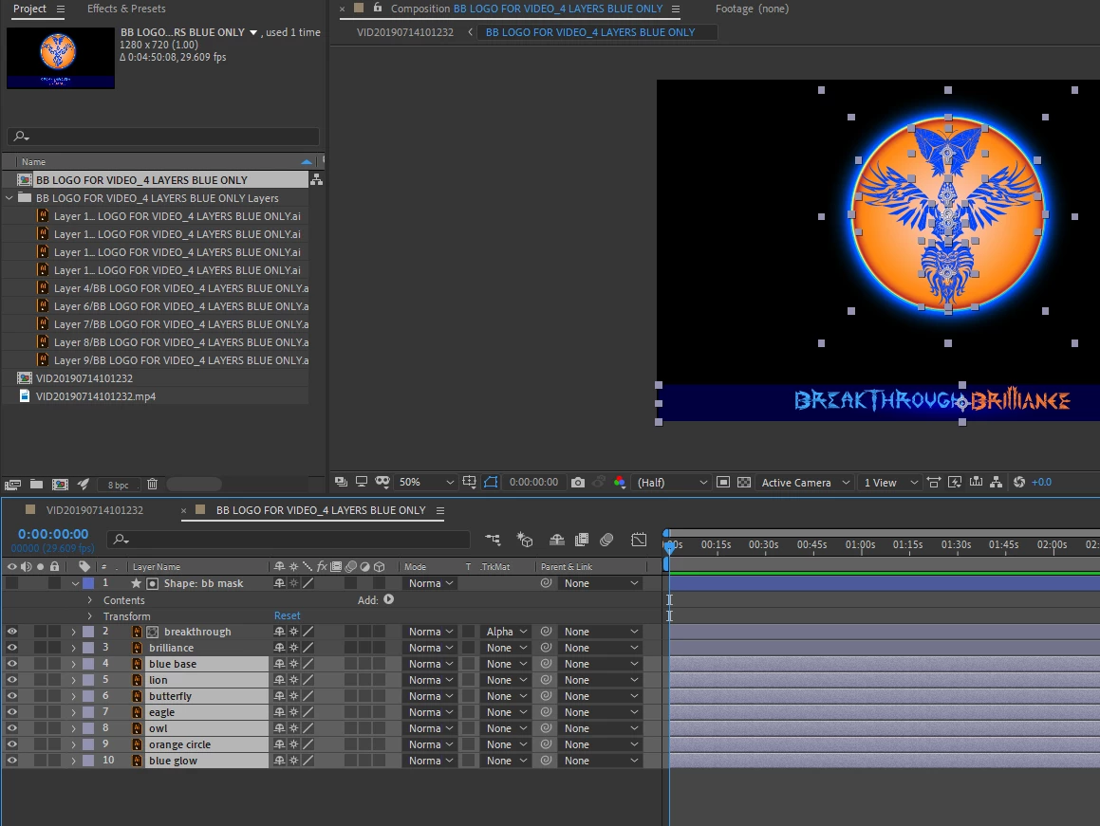Expand the breakthrough layer properties
The height and width of the screenshot is (826, 1100).
(73, 632)
